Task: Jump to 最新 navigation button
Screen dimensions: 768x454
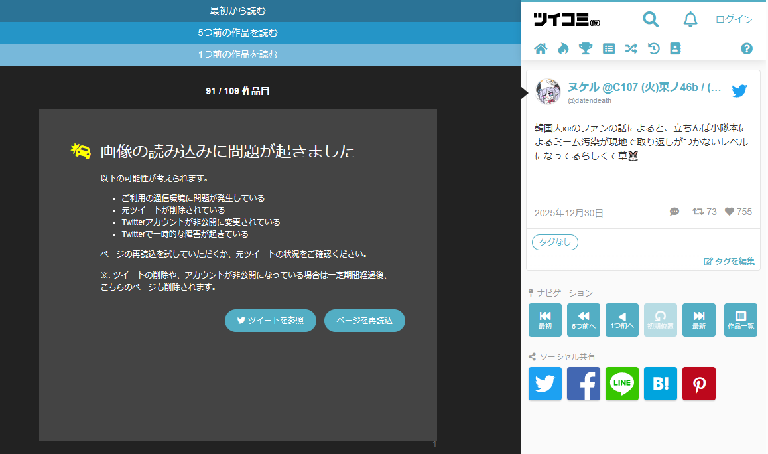Action: pos(699,320)
